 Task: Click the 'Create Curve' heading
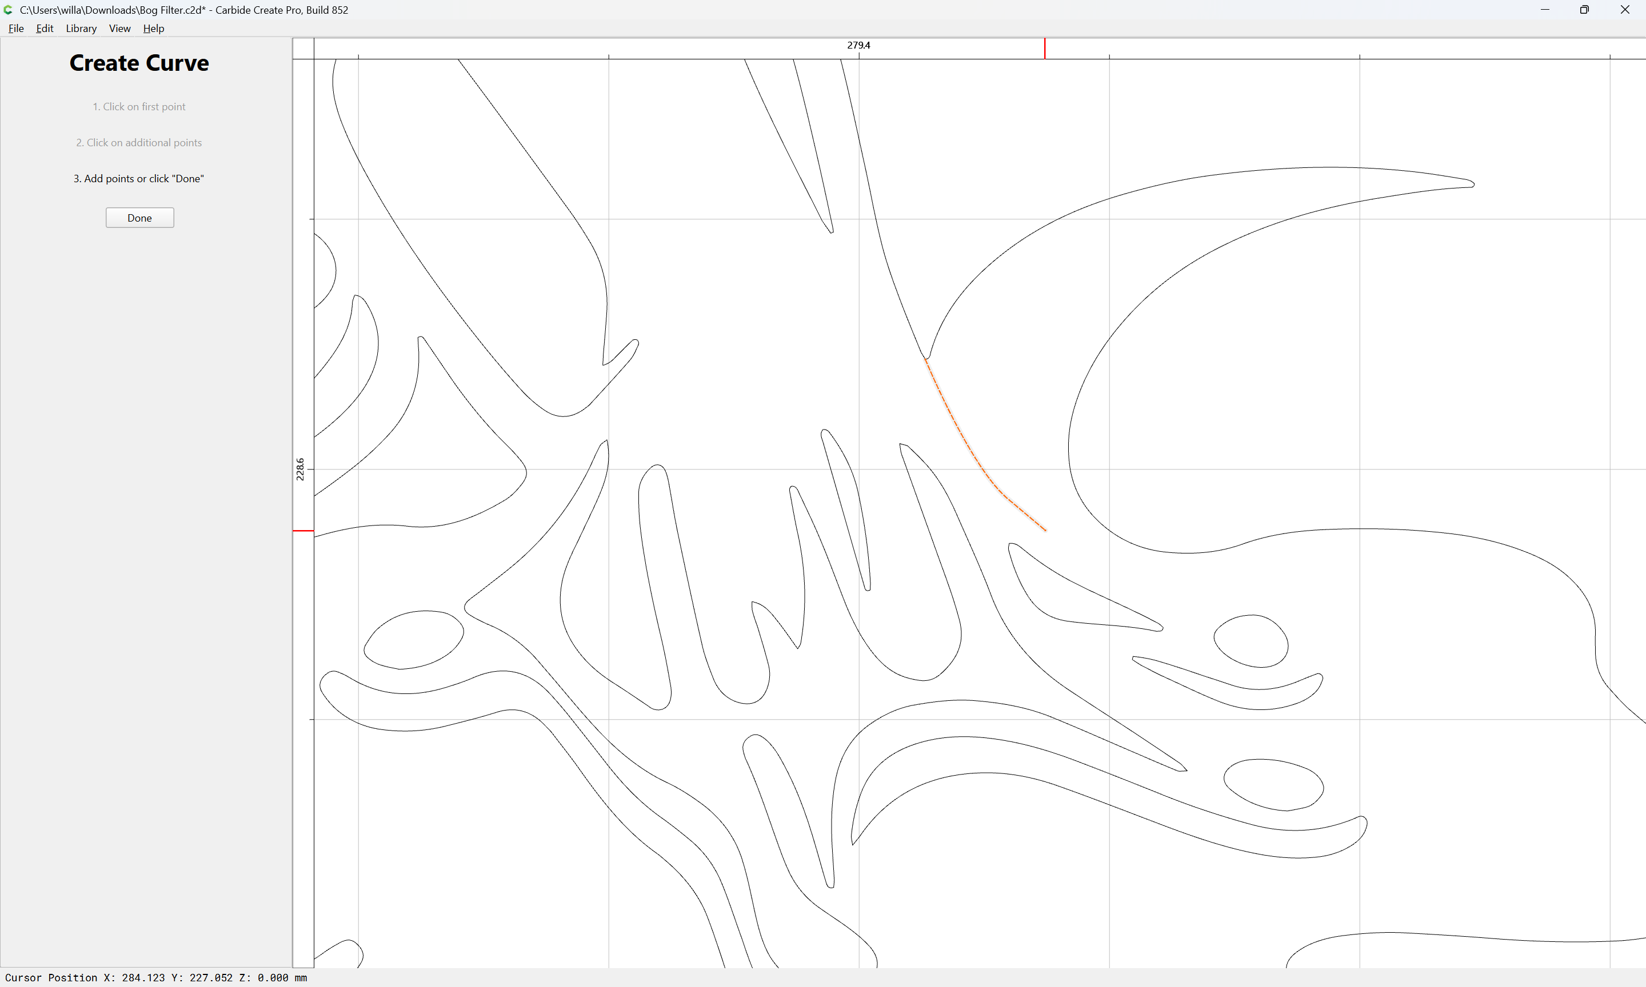[x=139, y=63]
